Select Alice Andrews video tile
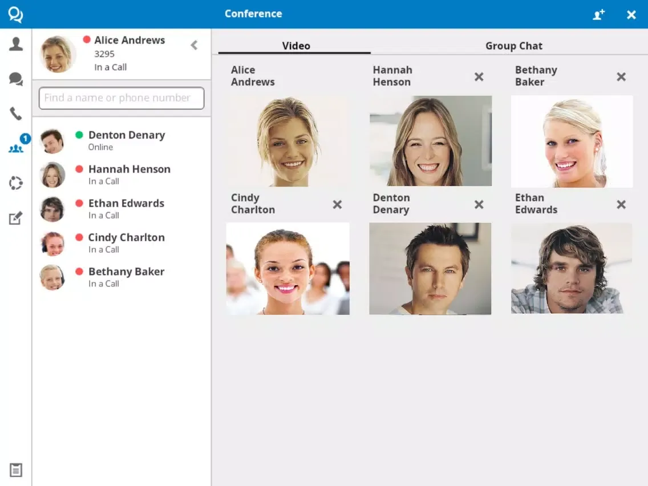 click(288, 141)
